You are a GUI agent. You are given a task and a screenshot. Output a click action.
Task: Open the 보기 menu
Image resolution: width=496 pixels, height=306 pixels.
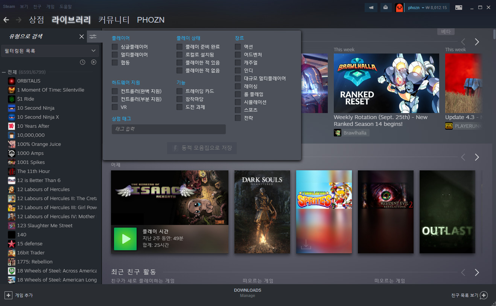pyautogui.click(x=24, y=7)
